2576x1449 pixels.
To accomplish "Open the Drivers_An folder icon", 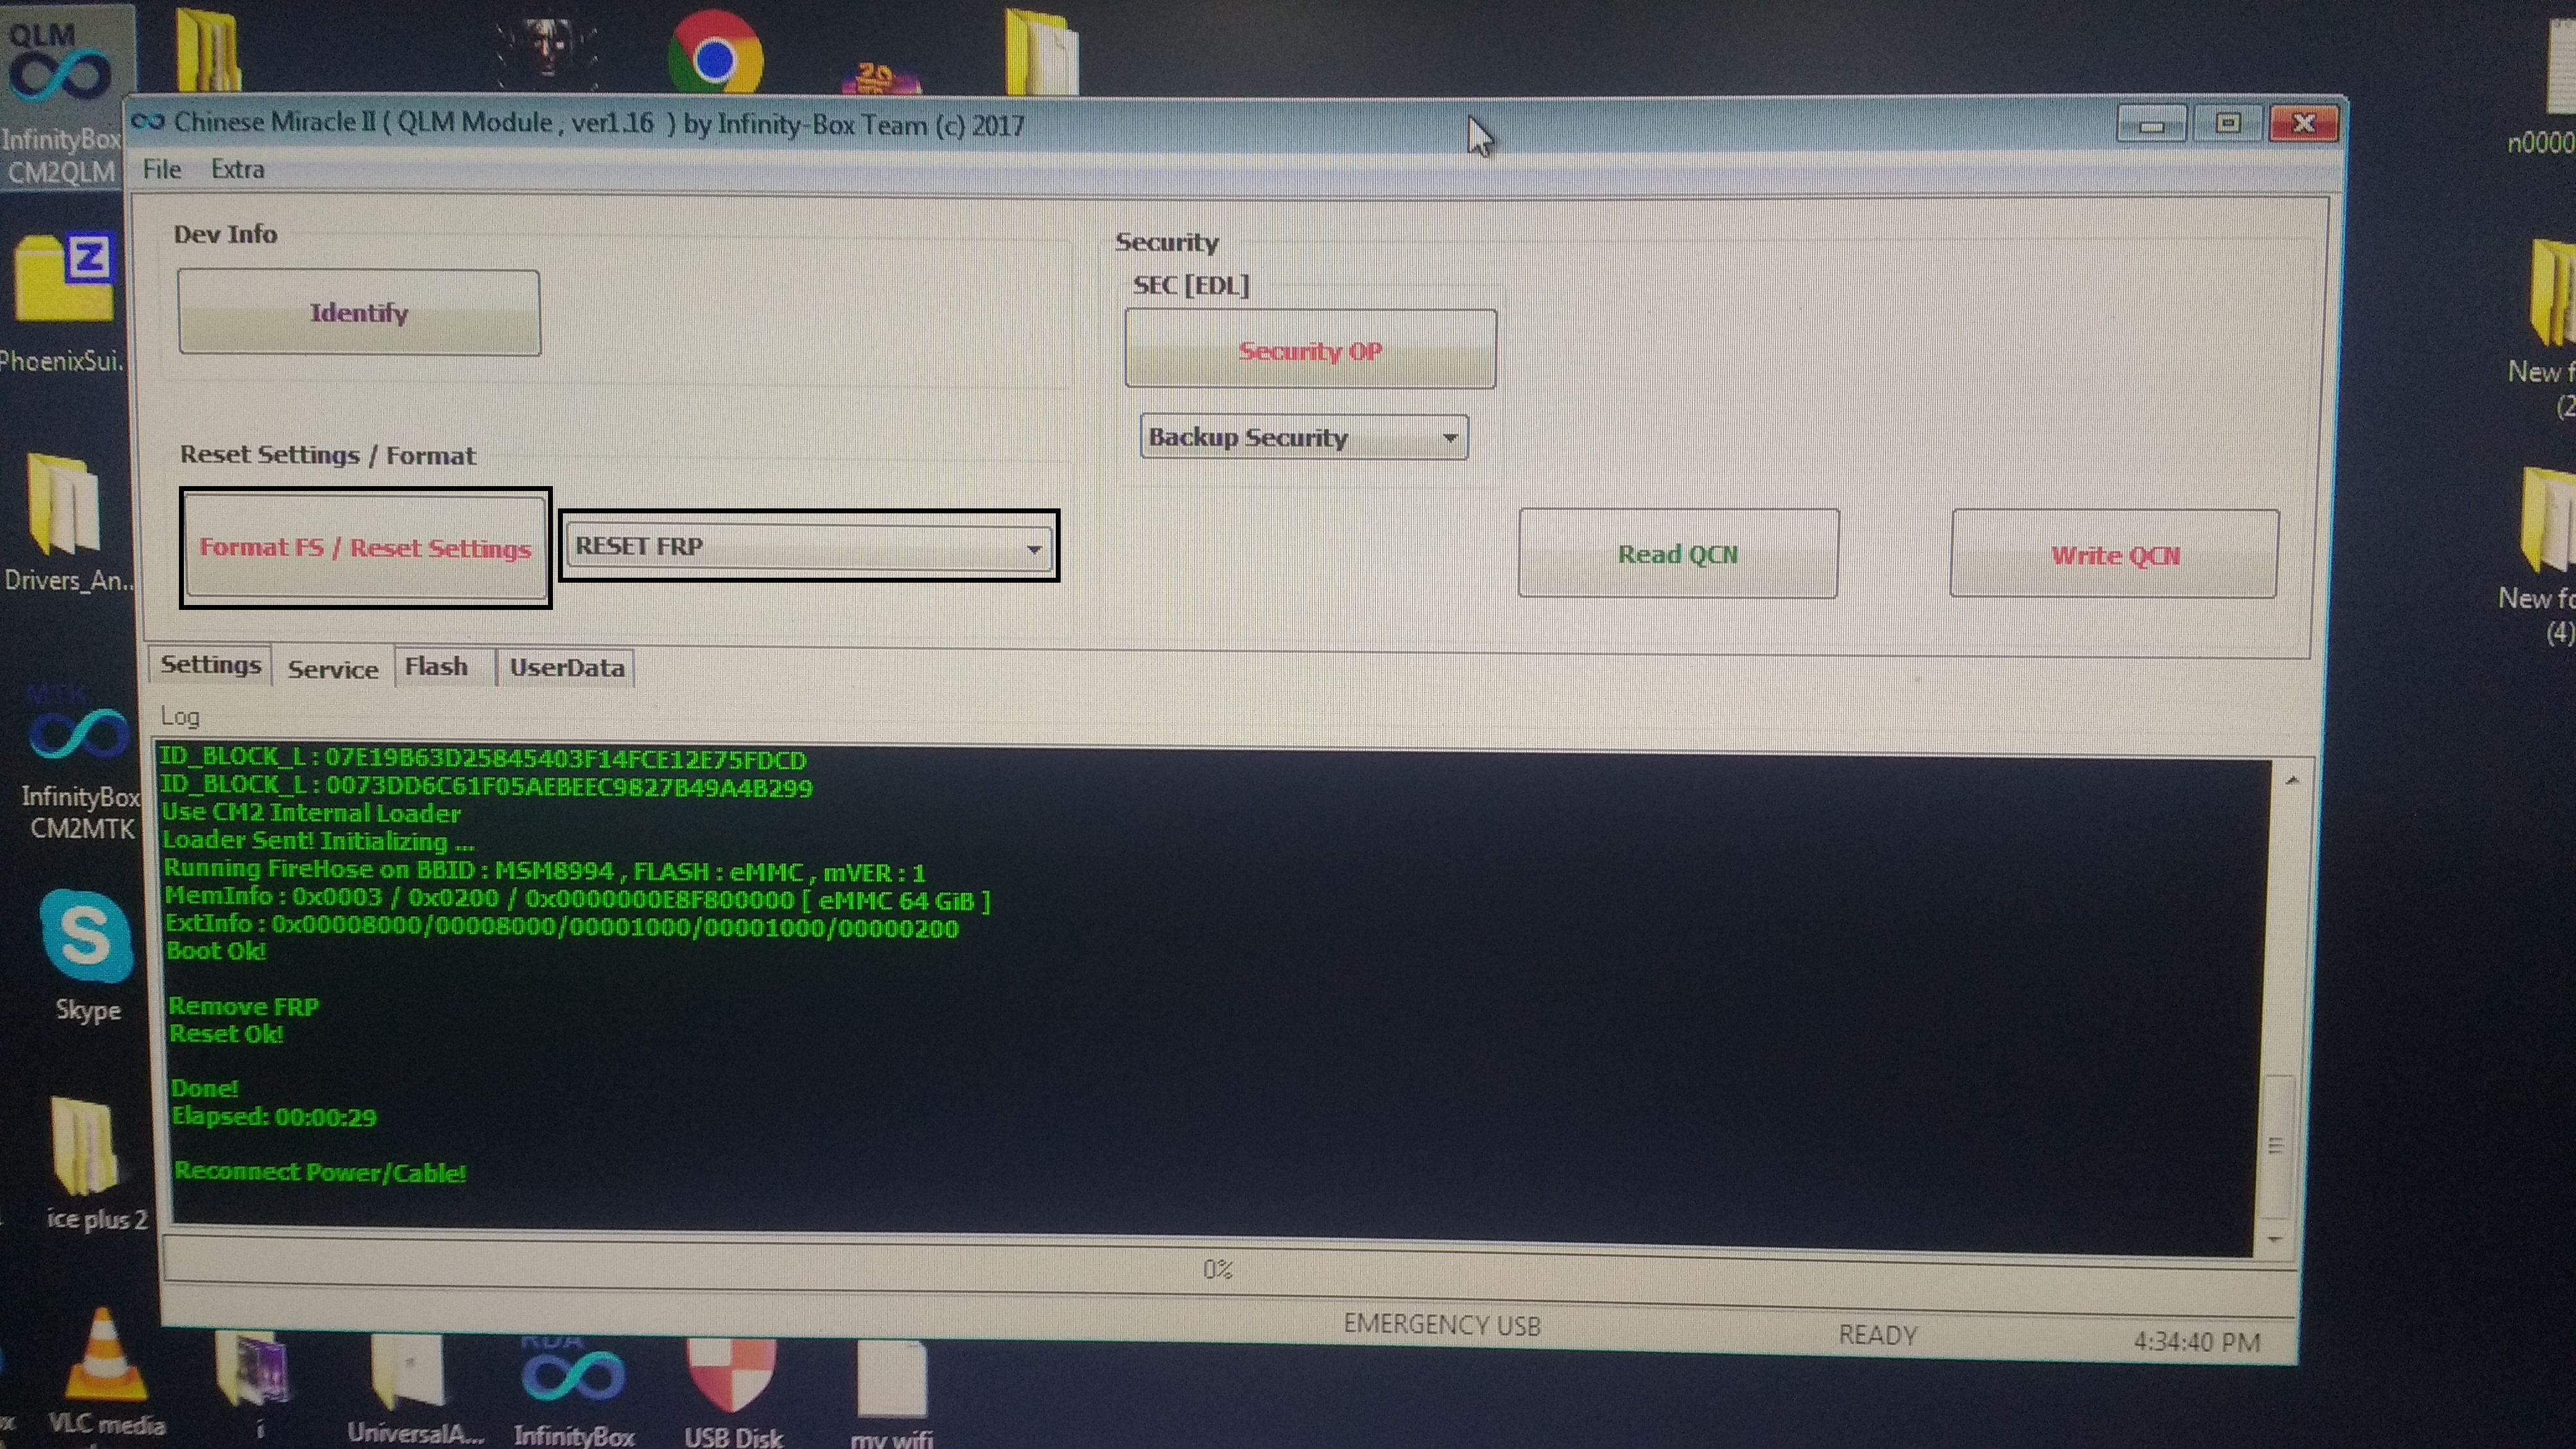I will (x=64, y=505).
